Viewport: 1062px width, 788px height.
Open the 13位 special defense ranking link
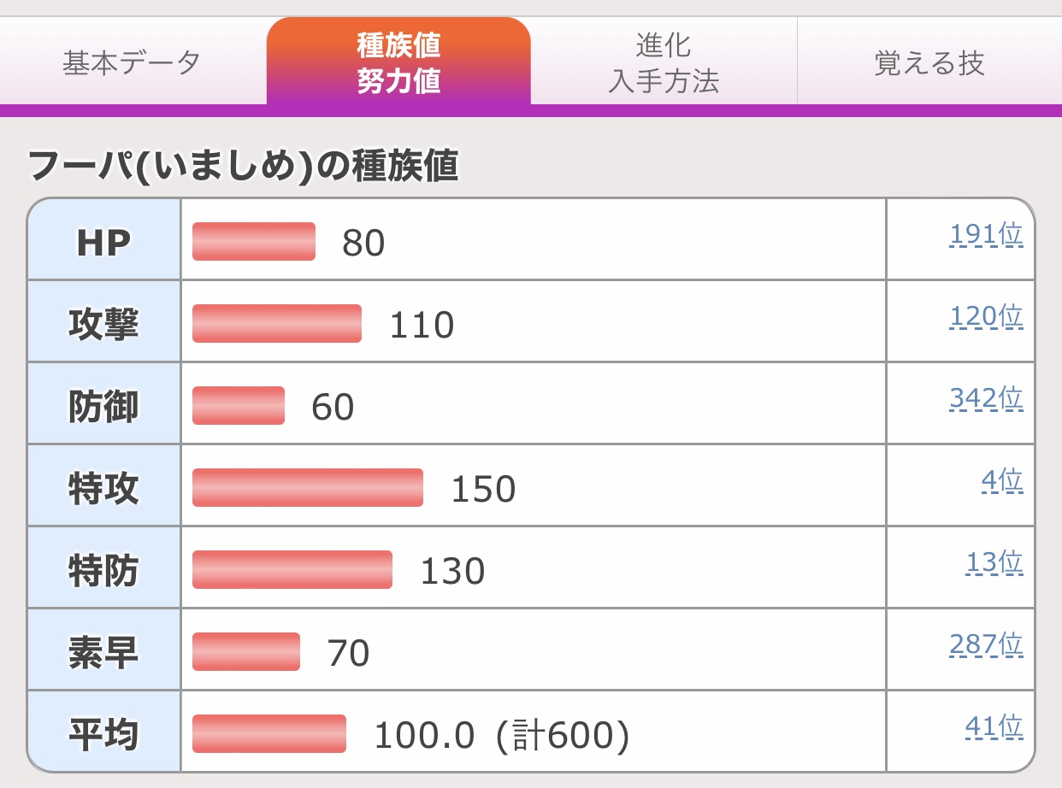coord(994,563)
